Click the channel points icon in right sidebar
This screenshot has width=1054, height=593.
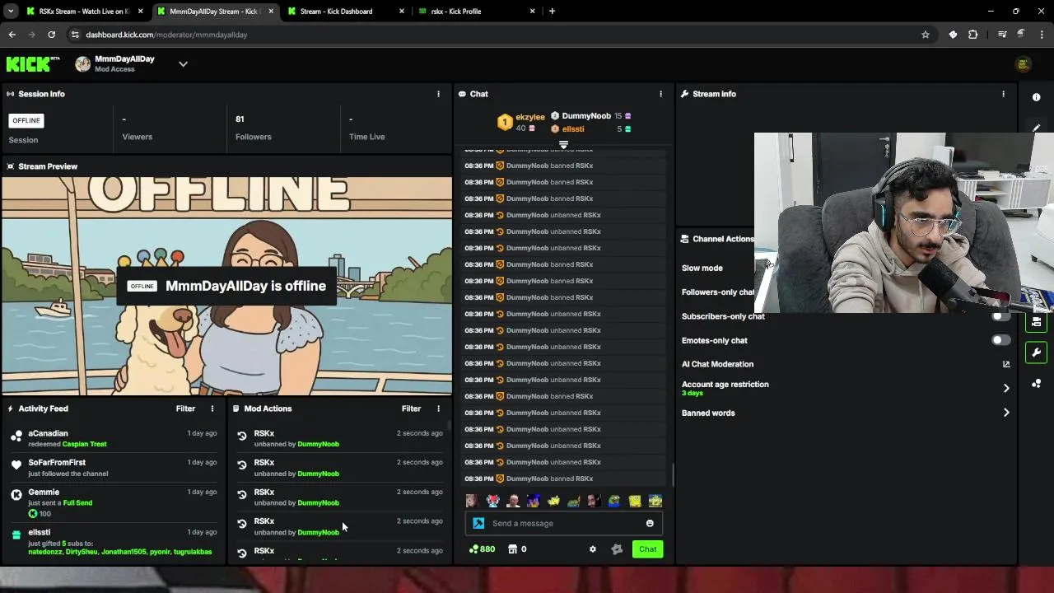(1037, 384)
